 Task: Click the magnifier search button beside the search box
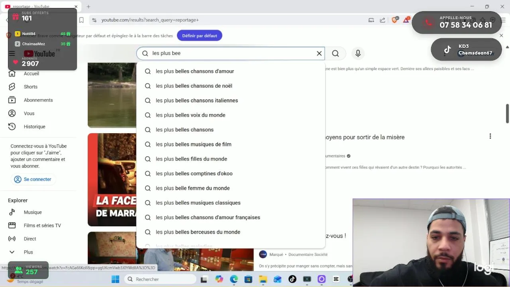click(x=335, y=53)
